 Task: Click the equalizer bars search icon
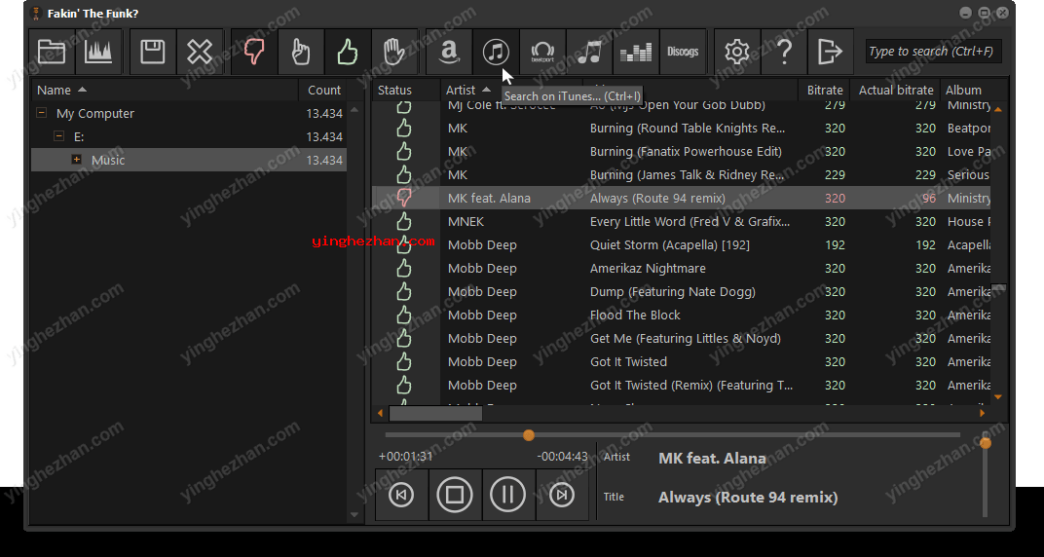click(636, 52)
